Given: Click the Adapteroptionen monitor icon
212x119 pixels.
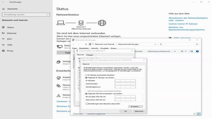Looking at the screenshot, I should pos(59,78).
